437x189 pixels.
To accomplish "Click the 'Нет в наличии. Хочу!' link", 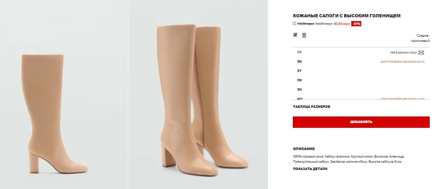I will click(x=403, y=52).
